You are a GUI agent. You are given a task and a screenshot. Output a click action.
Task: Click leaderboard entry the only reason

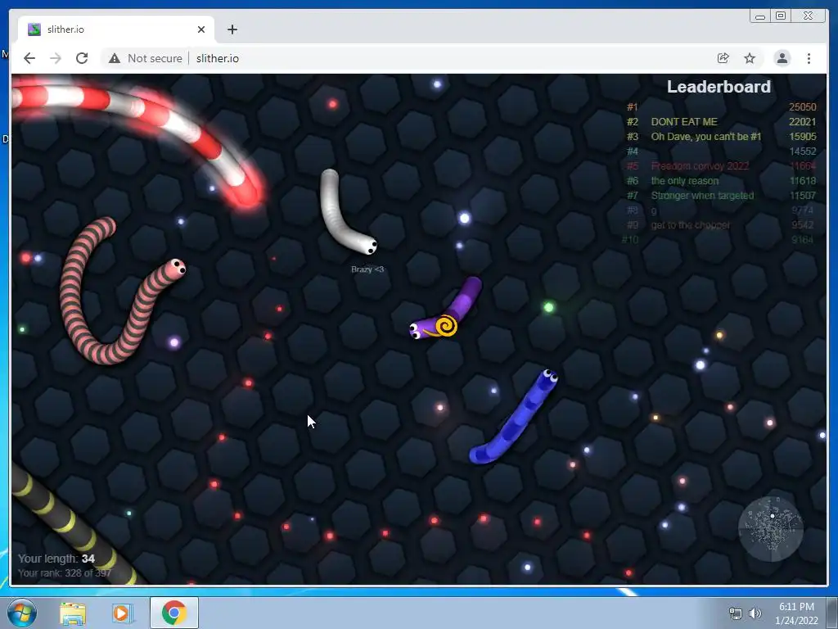point(685,181)
